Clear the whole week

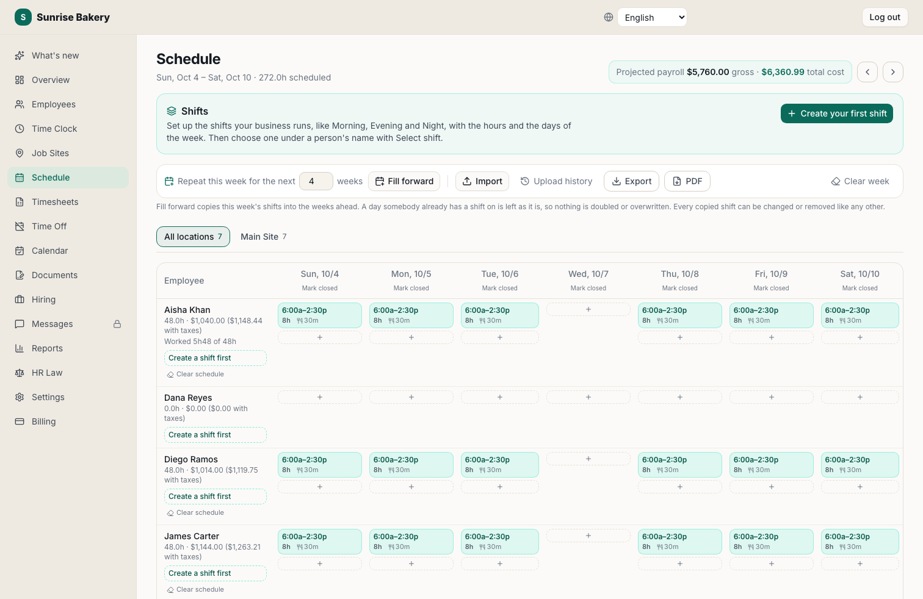(x=860, y=181)
